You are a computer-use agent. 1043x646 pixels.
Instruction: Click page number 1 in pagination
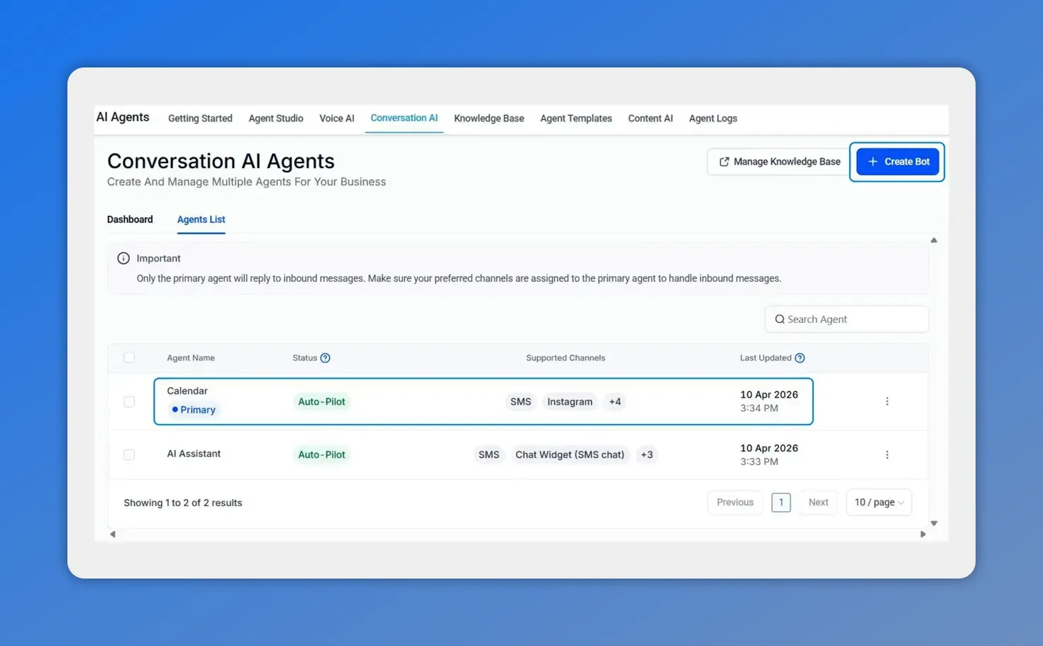(x=780, y=502)
